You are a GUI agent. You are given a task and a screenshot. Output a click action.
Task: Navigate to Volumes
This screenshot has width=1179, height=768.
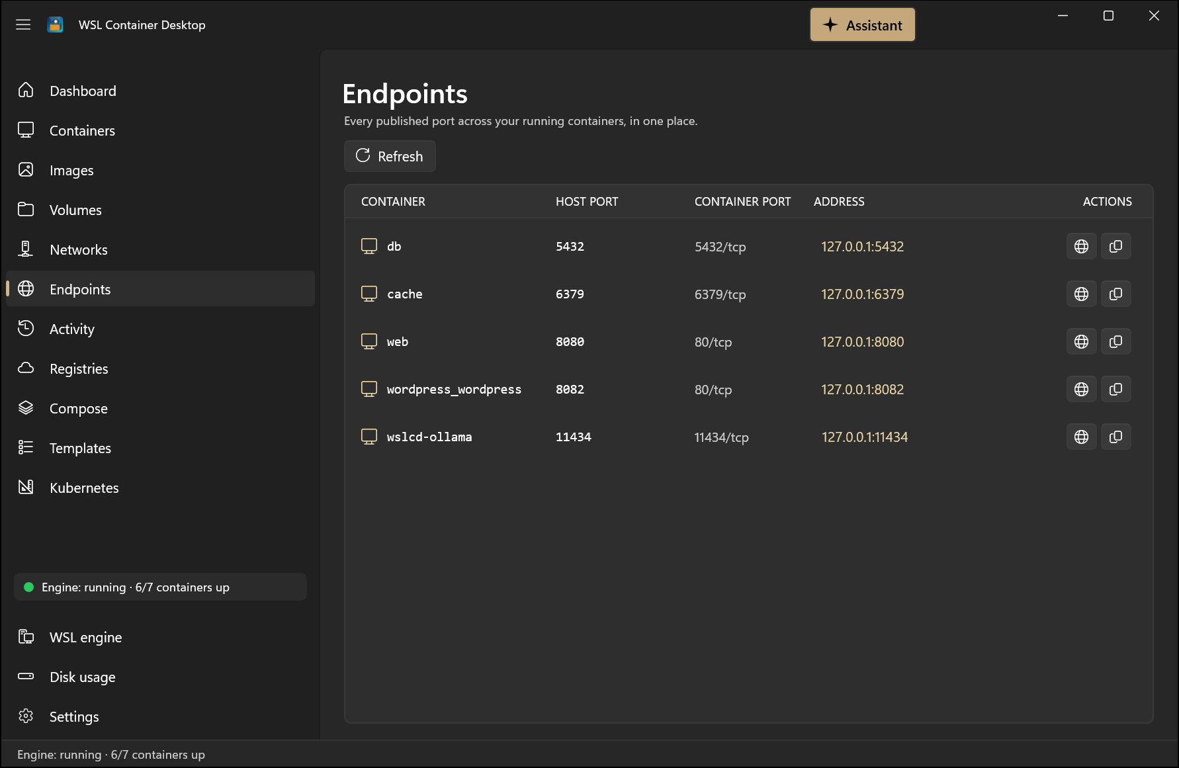point(160,210)
